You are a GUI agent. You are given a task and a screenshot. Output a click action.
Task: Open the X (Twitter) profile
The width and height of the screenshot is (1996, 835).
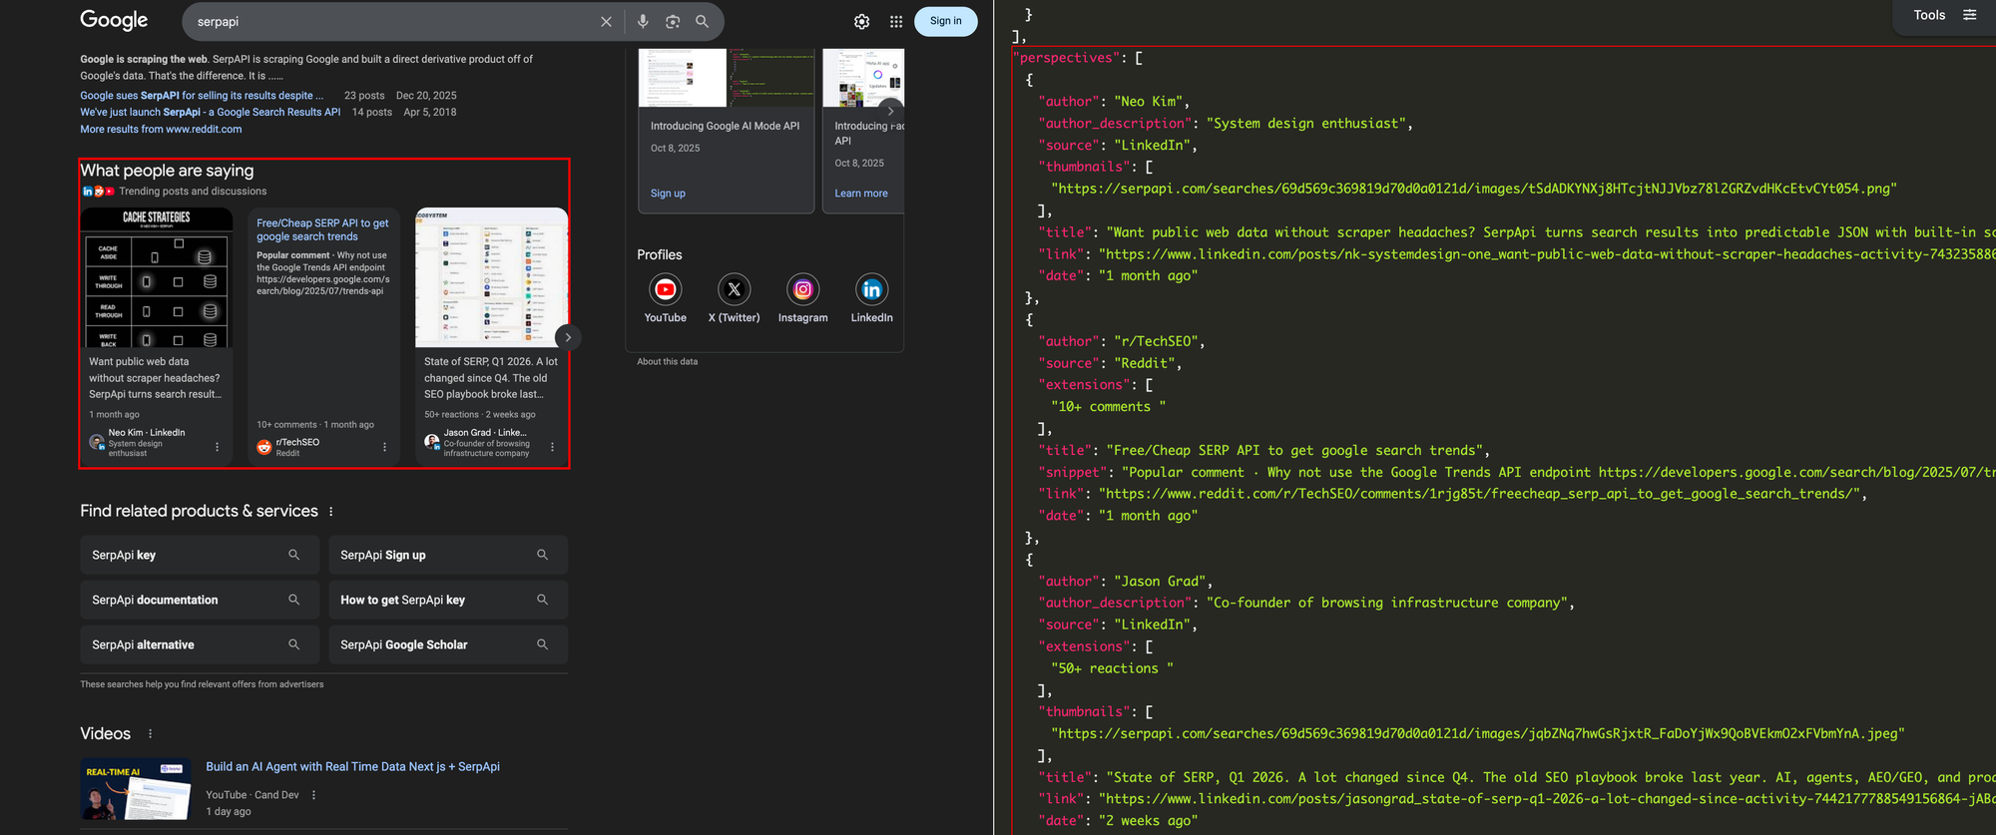pyautogui.click(x=734, y=298)
